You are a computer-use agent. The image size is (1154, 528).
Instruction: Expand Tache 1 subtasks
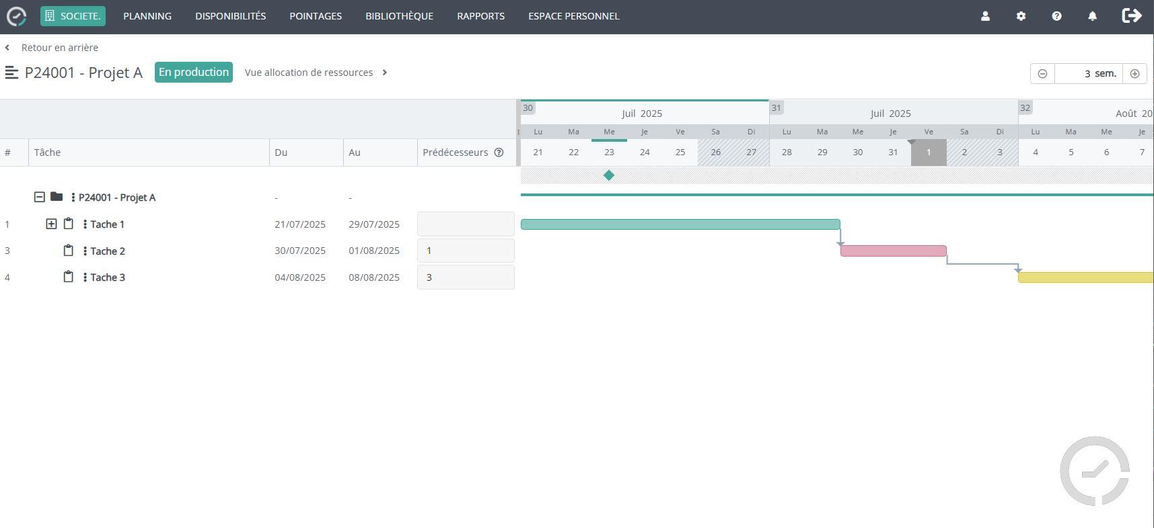(x=51, y=224)
